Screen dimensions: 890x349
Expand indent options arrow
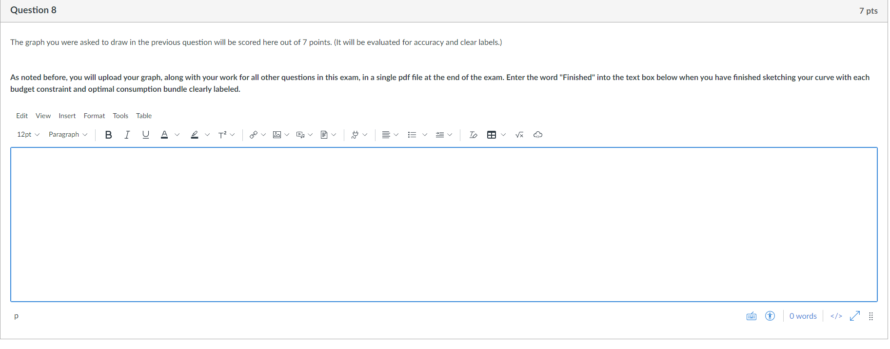[x=450, y=135]
